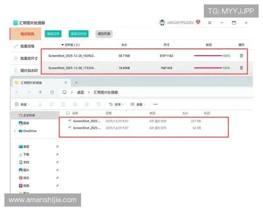Image resolution: width=263 pixels, height=211 pixels.
Task: Refresh the Explorer folder view
Action: point(52,92)
